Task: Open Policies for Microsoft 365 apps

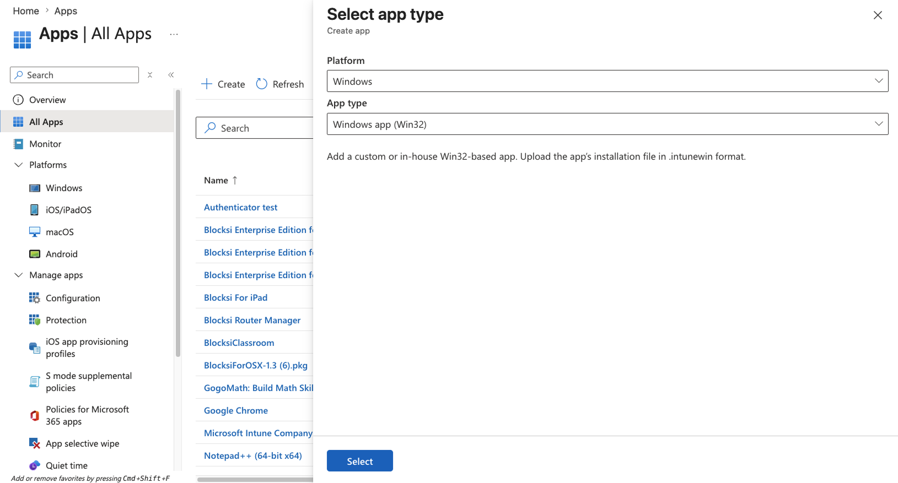Action: point(87,415)
